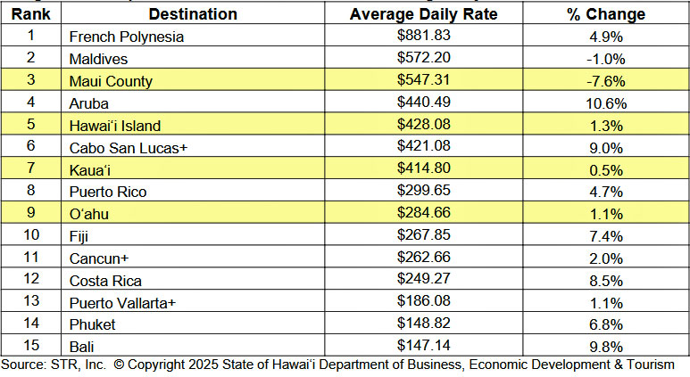Screen dimensions: 690x377
Task: Select the Average Daily Rate header
Action: [436, 14]
